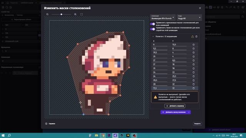The height and width of the screenshot is (138, 246).
Task: Delete vertex row X 20,5 Y 27,5
Action: coord(194,80)
